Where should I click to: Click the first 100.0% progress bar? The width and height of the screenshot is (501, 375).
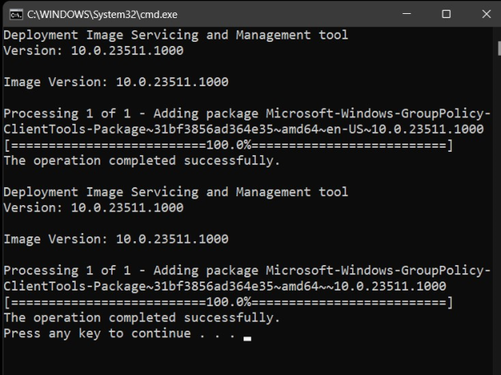pos(228,145)
